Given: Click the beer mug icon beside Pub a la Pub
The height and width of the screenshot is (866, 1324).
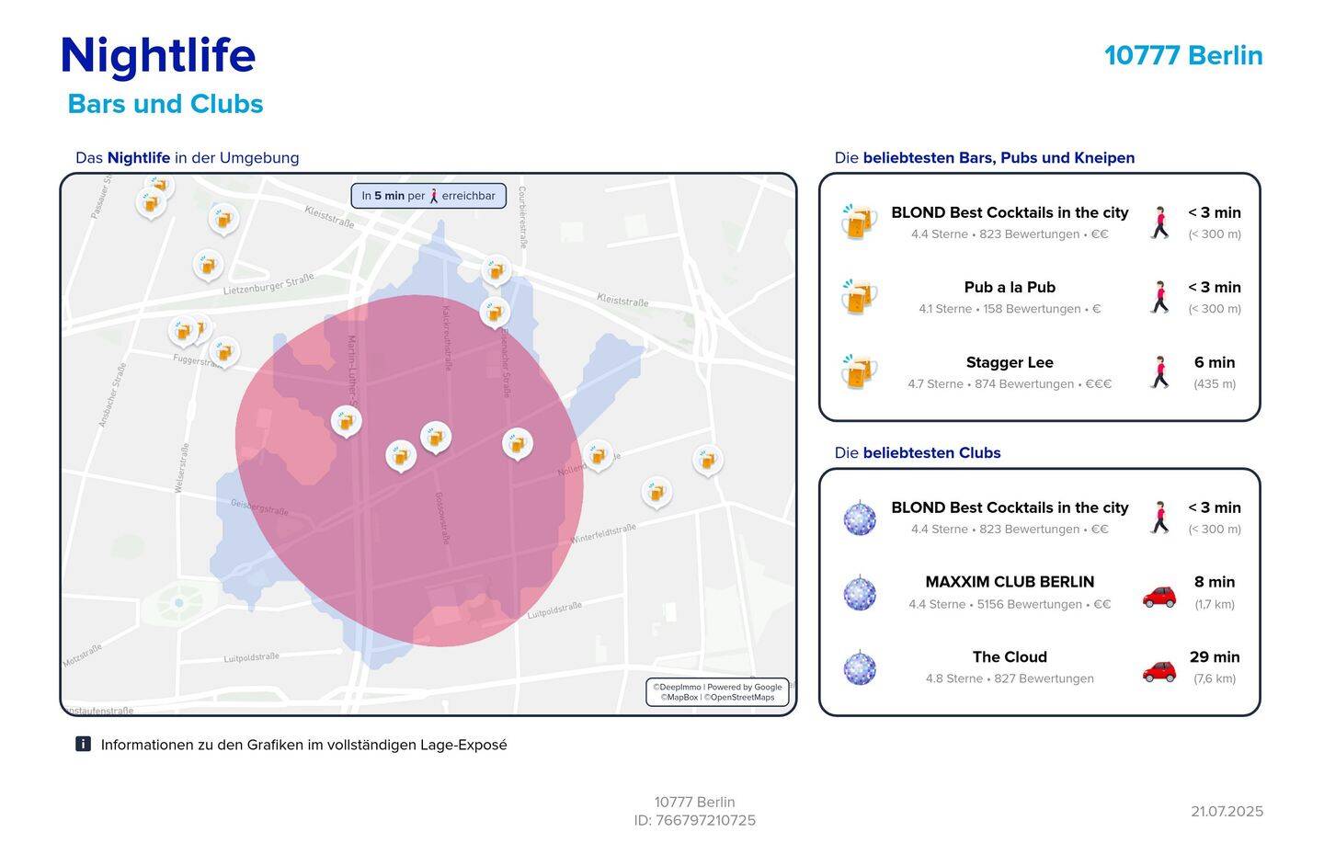Looking at the screenshot, I should pyautogui.click(x=859, y=297).
